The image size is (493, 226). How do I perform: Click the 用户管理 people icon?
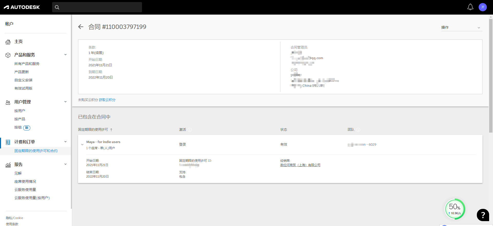pyautogui.click(x=8, y=102)
